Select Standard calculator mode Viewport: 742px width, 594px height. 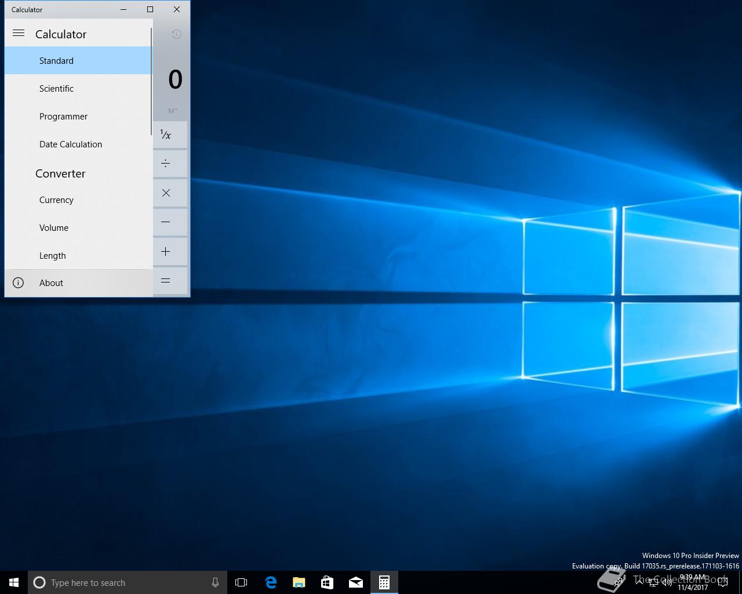click(x=78, y=60)
